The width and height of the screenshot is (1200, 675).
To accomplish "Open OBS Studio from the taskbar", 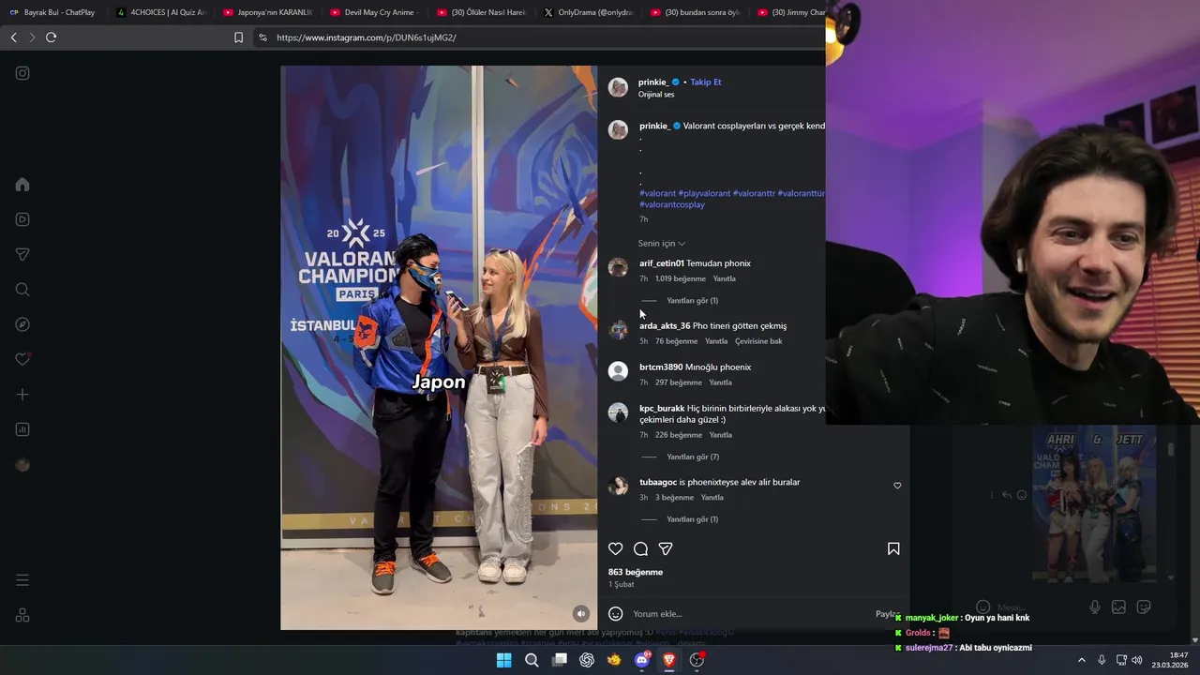I will (x=697, y=660).
